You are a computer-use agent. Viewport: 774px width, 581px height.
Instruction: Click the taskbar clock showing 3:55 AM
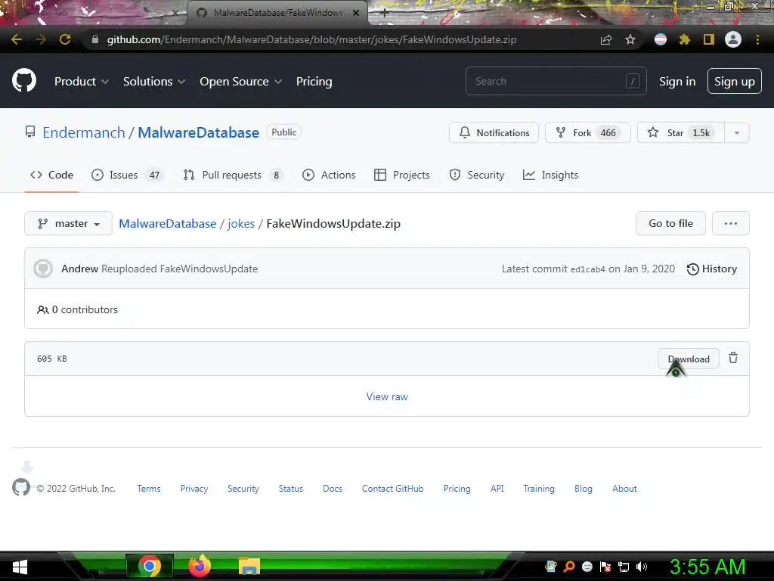pos(707,567)
